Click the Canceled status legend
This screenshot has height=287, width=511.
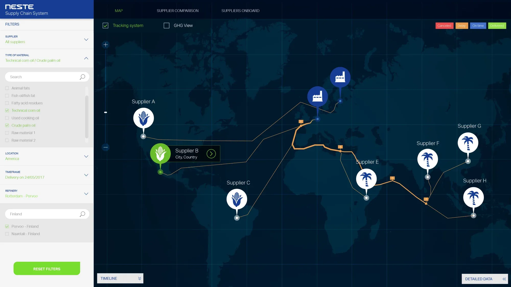(x=444, y=26)
